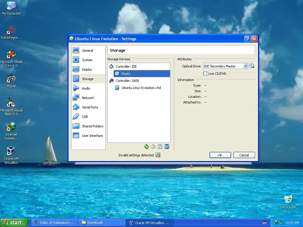Click the IDE controller icon

coord(111,67)
